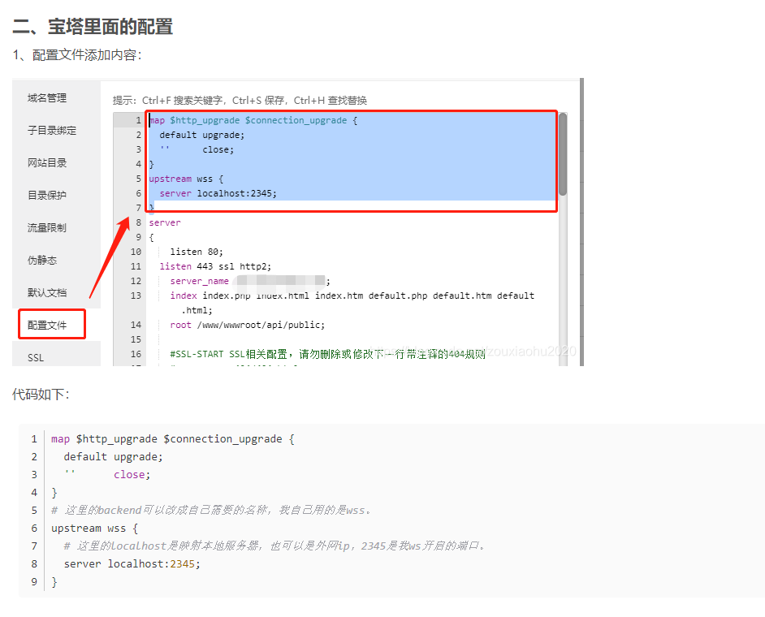The image size is (765, 617).
Task: Go to the 流量限制 tab
Action: coord(47,228)
